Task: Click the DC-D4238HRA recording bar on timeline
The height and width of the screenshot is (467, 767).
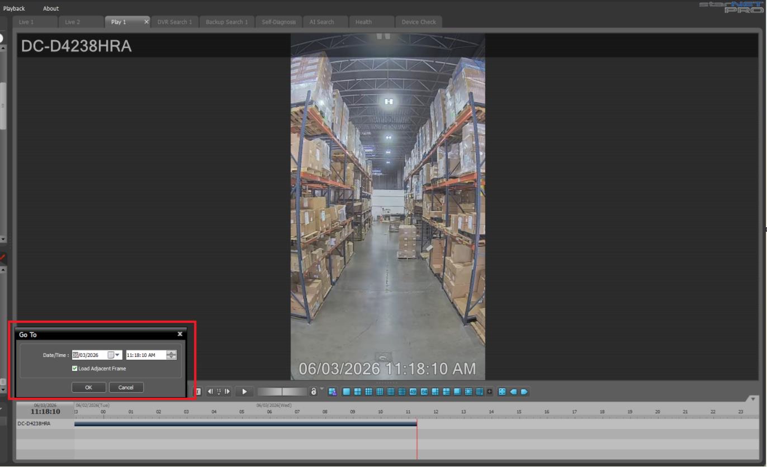Action: click(x=245, y=424)
